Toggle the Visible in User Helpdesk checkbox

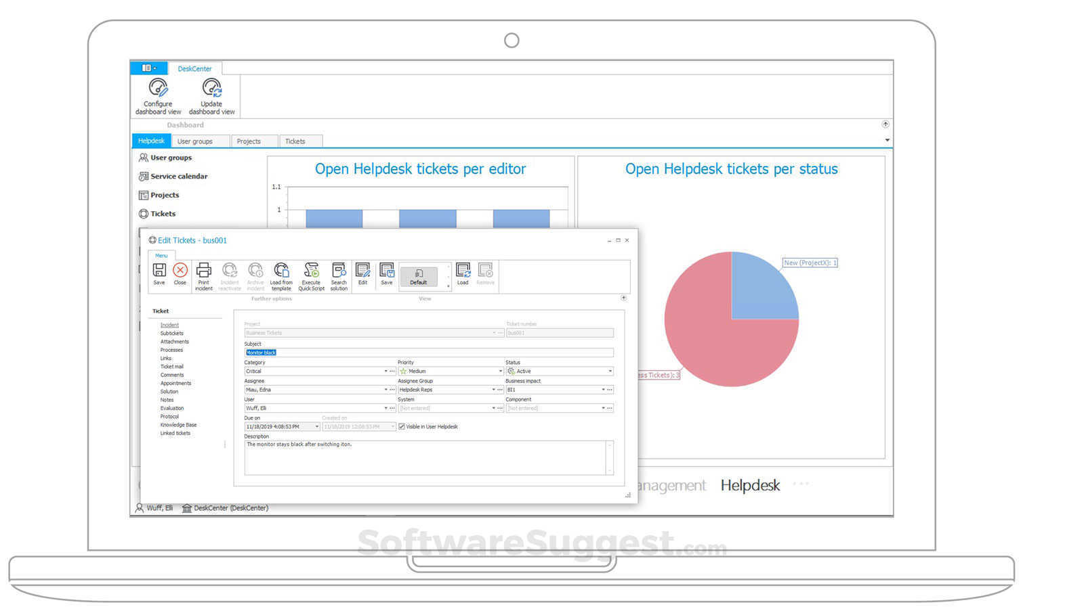point(402,426)
